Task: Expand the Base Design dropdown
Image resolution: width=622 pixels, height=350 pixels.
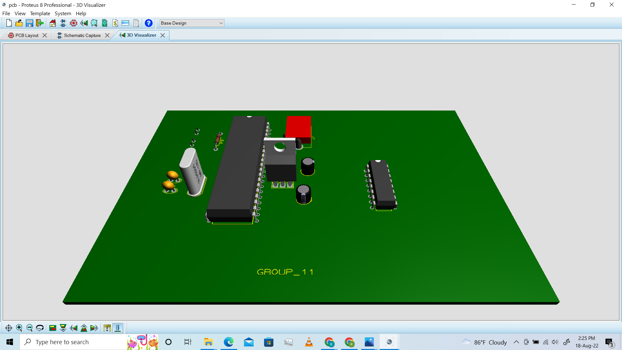Action: (x=221, y=23)
